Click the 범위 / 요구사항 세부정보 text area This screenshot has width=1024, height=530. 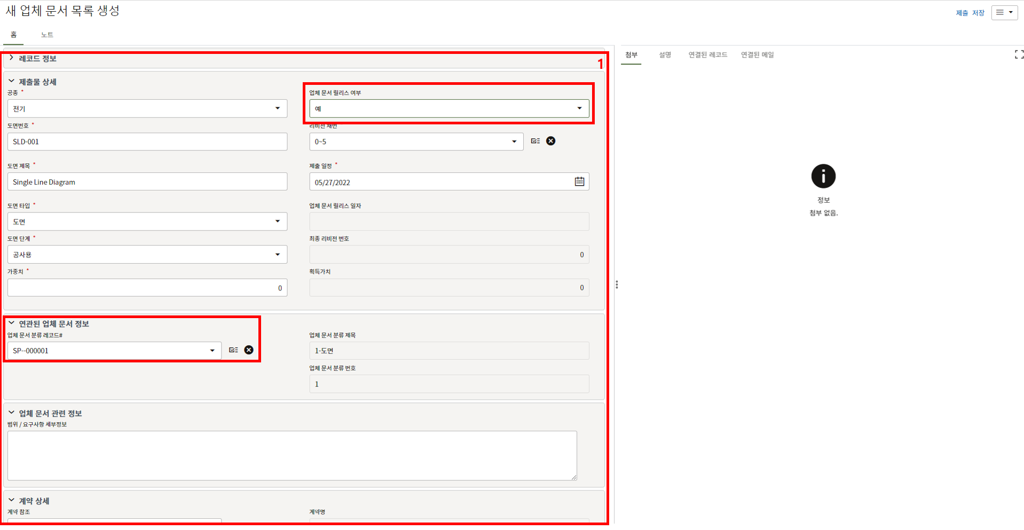tap(292, 455)
